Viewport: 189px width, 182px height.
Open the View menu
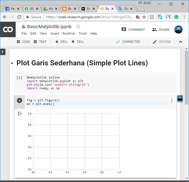coord(43,33)
